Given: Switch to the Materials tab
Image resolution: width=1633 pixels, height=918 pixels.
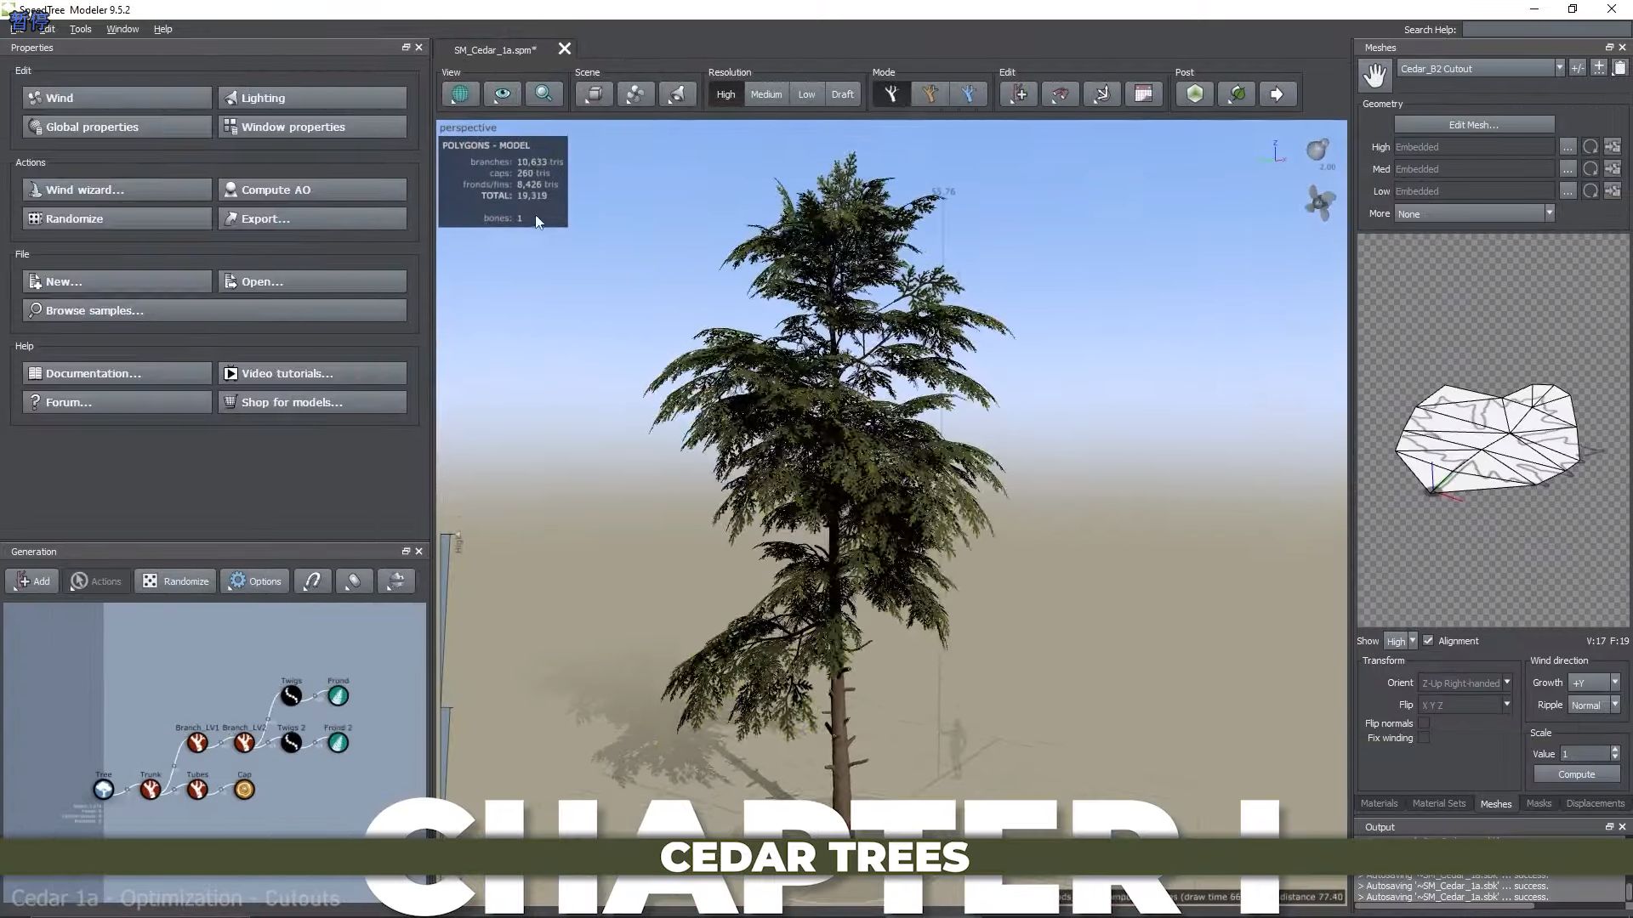Looking at the screenshot, I should point(1379,803).
